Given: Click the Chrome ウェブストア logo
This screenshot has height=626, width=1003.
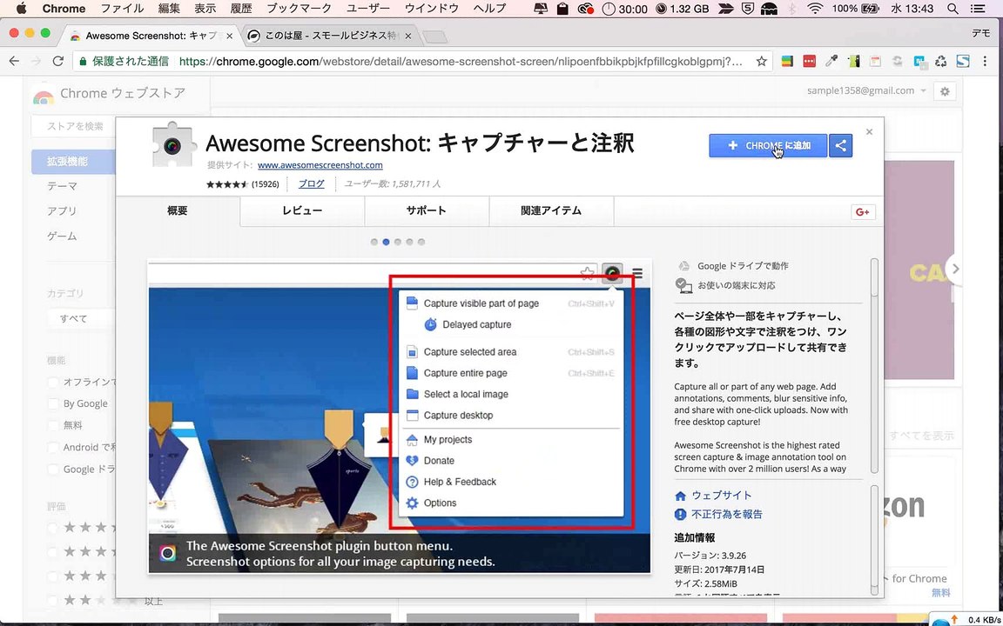Looking at the screenshot, I should (x=109, y=95).
